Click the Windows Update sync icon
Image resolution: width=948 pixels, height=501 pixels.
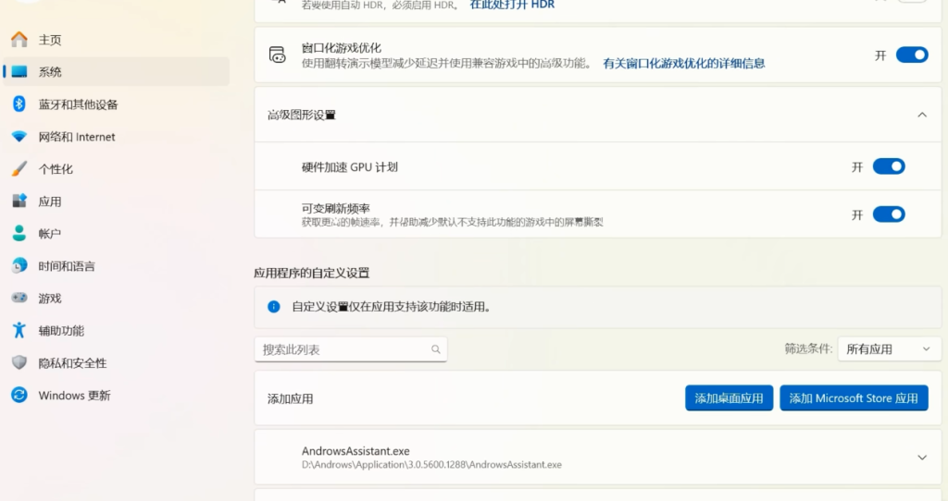[x=19, y=396]
